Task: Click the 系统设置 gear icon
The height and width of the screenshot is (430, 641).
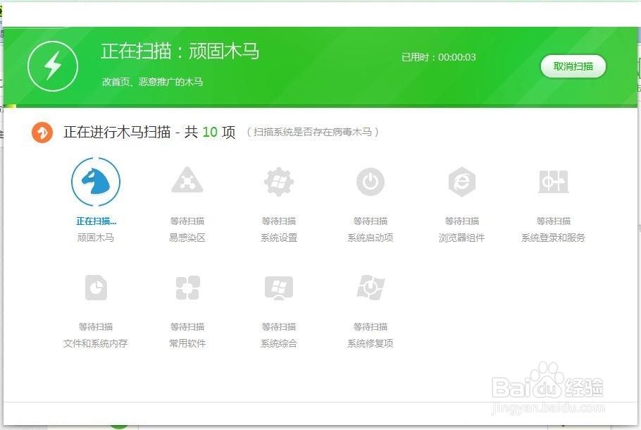Action: pos(279,181)
